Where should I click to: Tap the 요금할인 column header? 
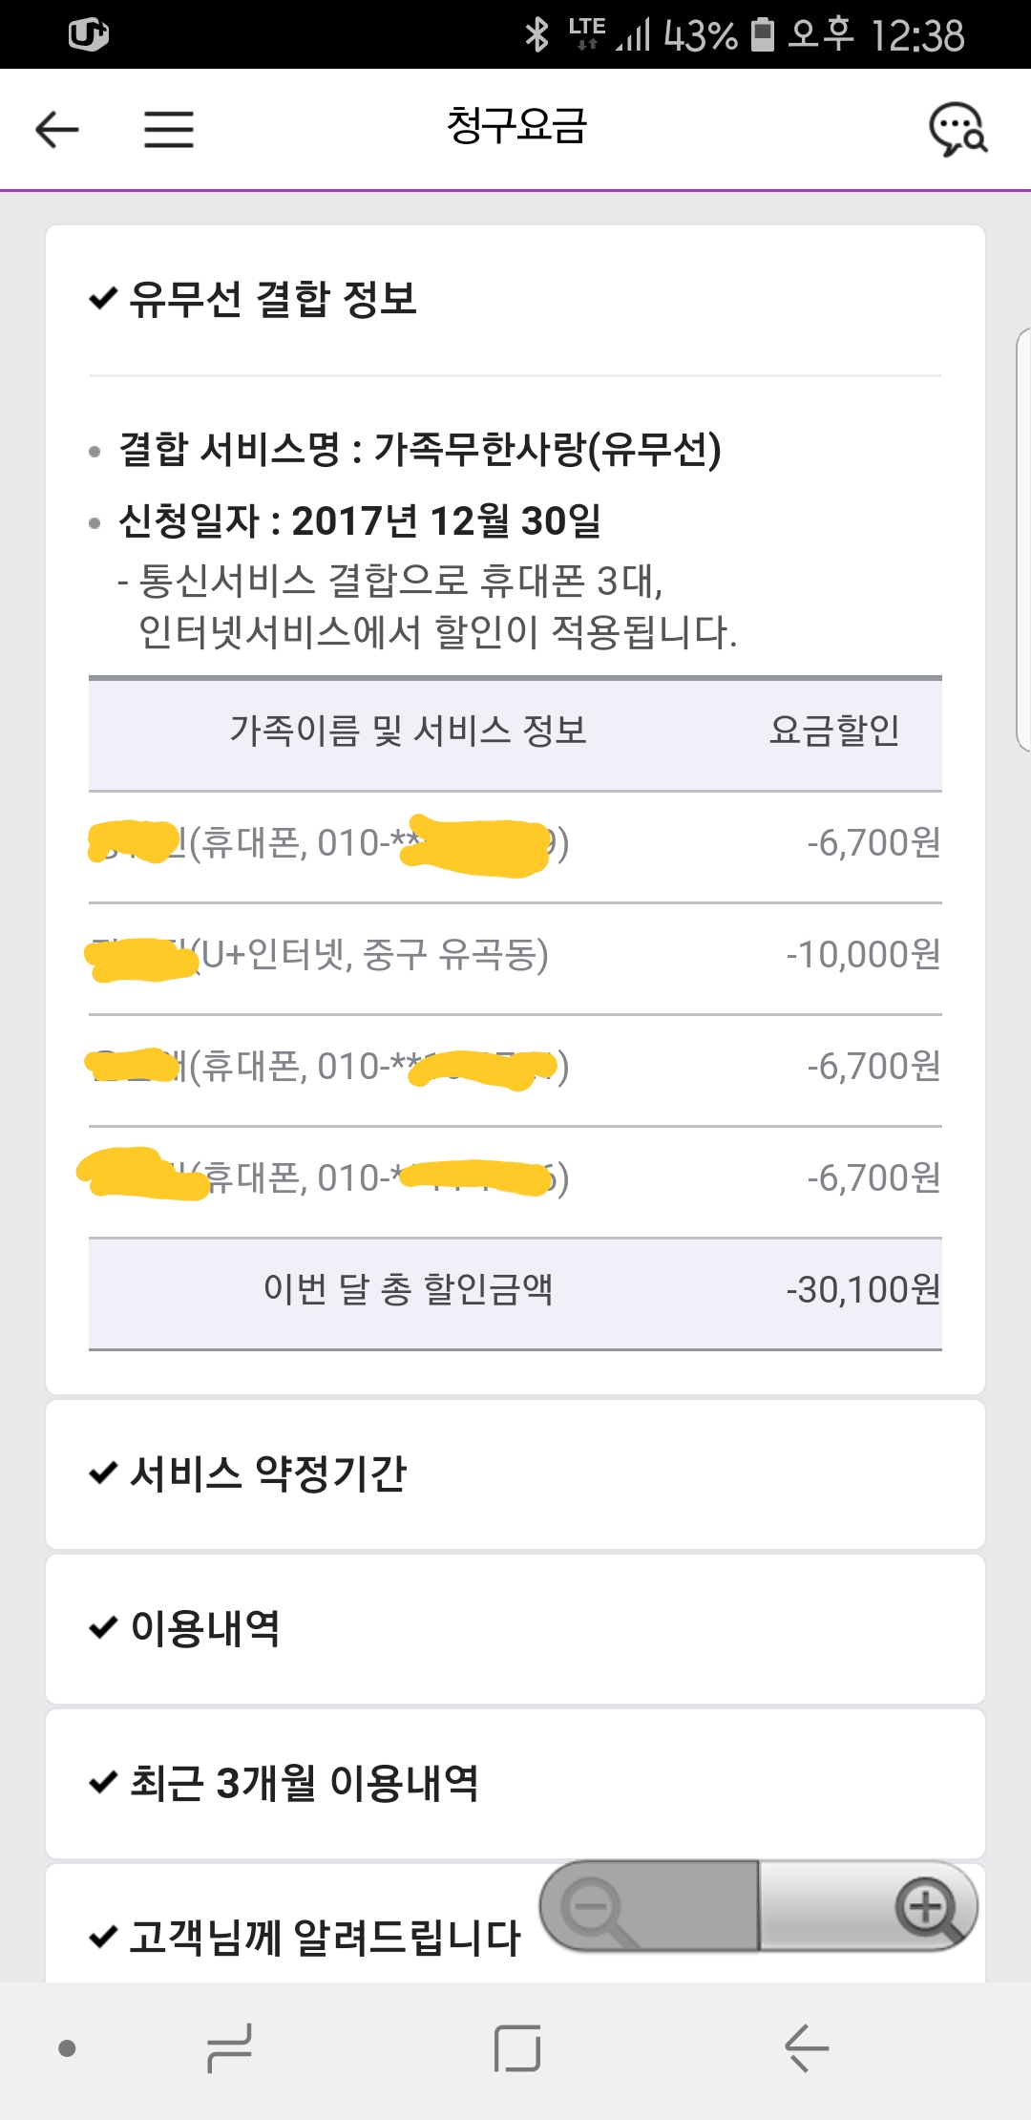pos(834,731)
